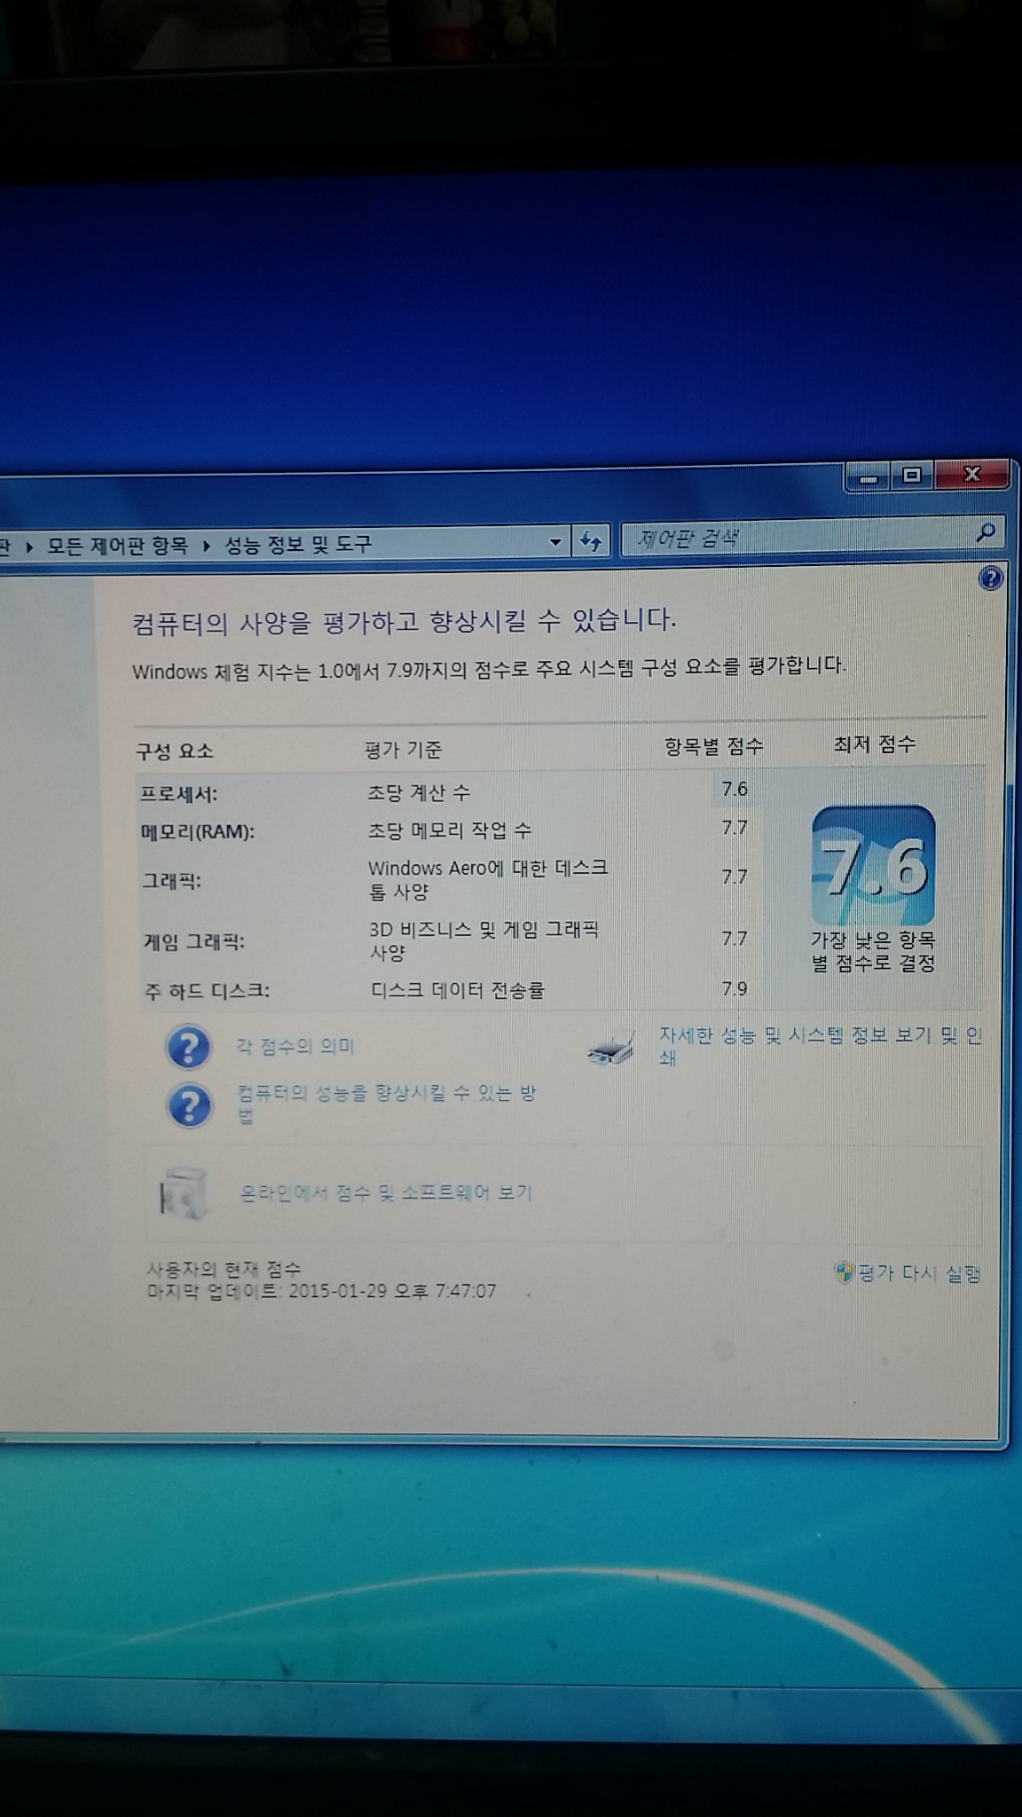Click question icon beside 각 점수의 의미
Screen dimensions: 1022x1817
tap(188, 1048)
